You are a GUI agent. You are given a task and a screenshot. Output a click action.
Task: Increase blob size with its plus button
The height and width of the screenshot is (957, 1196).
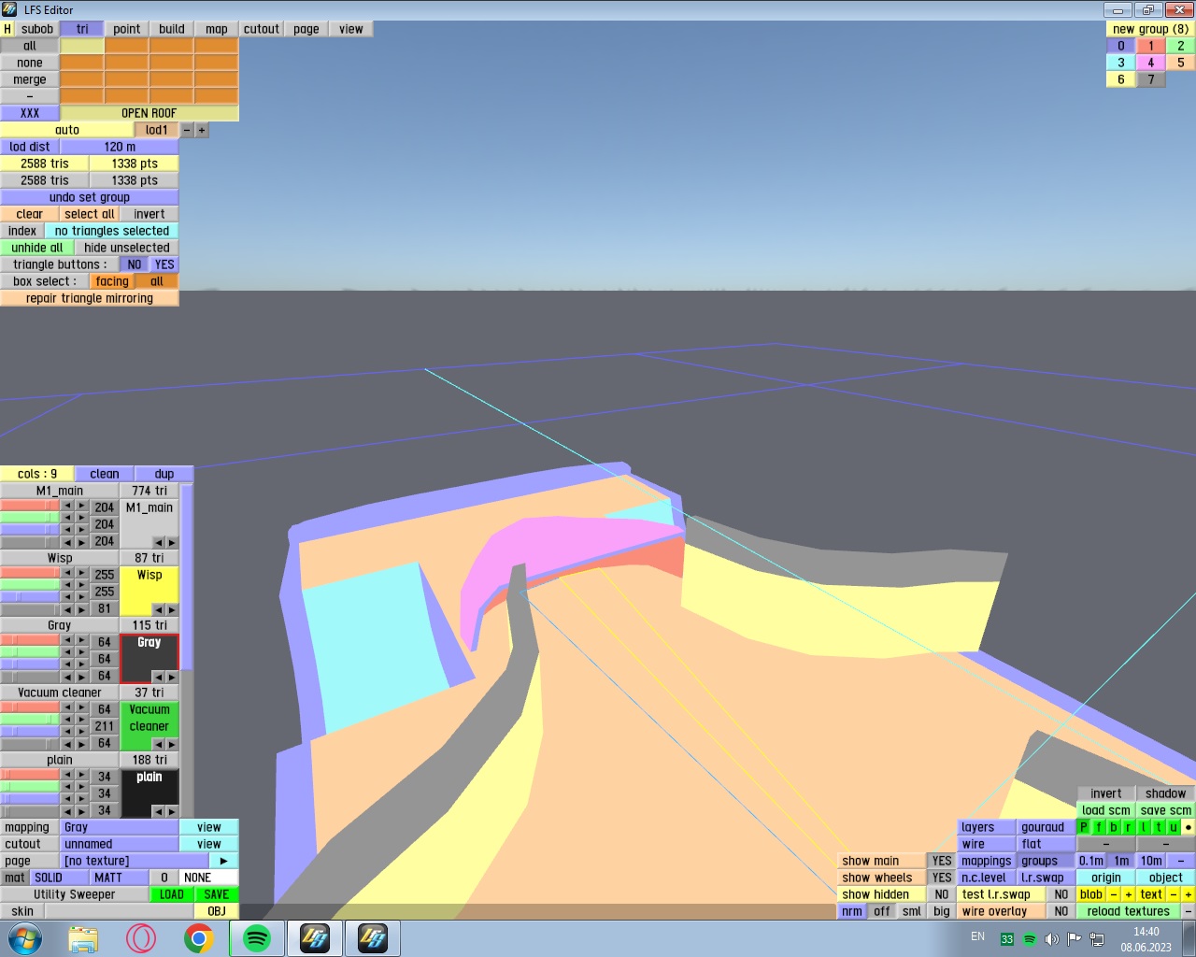[1129, 894]
